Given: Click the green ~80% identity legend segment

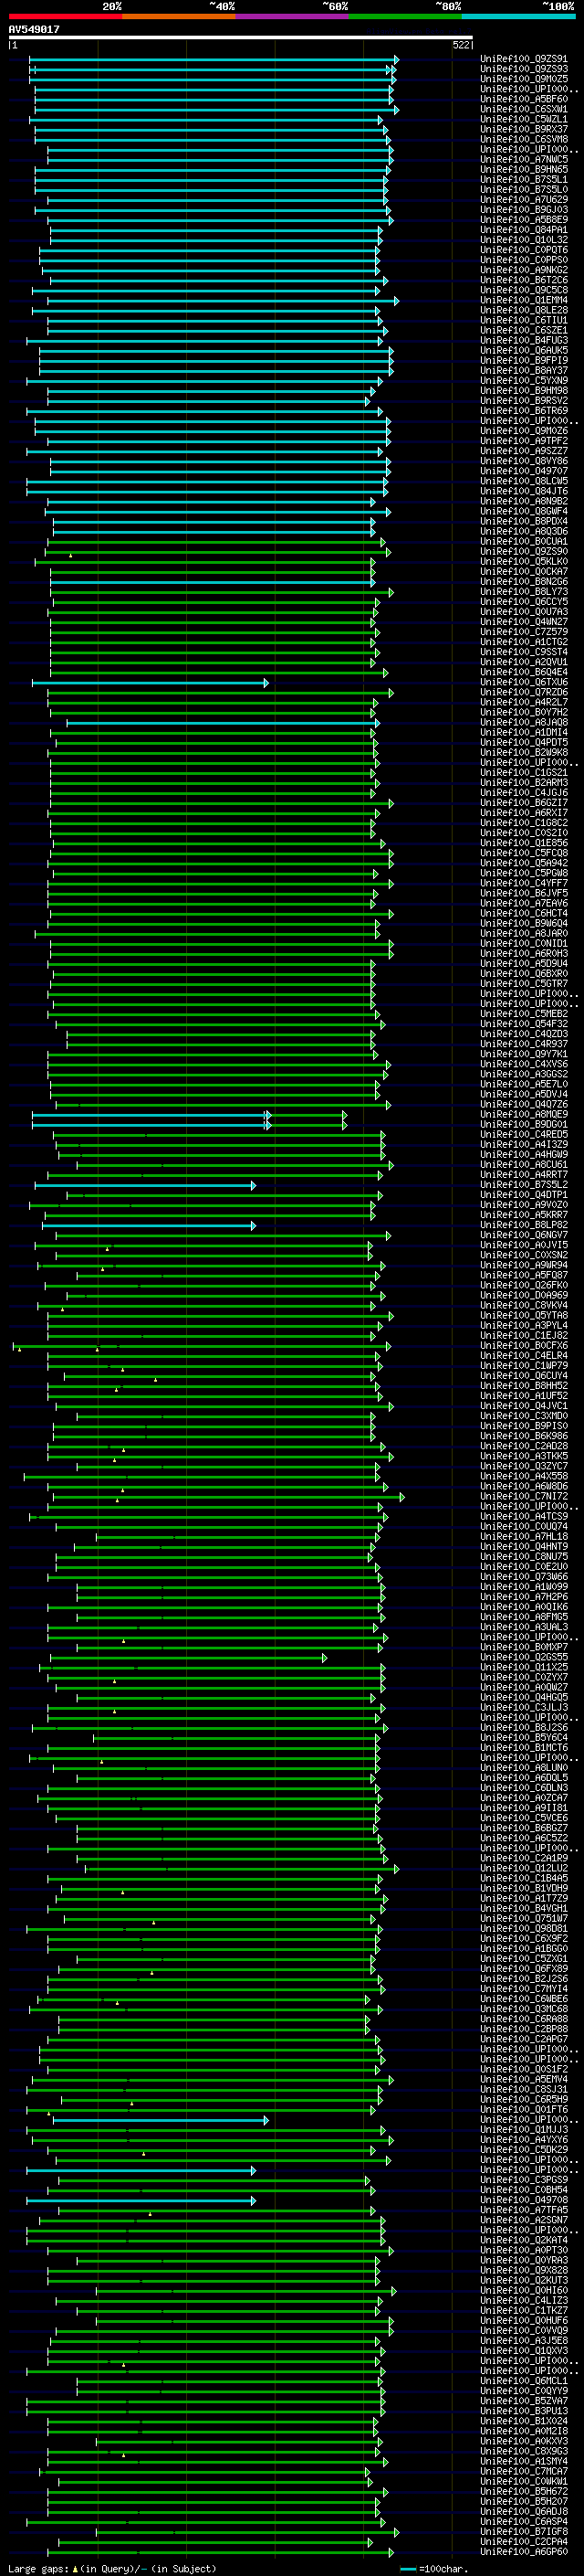Looking at the screenshot, I should pyautogui.click(x=405, y=16).
